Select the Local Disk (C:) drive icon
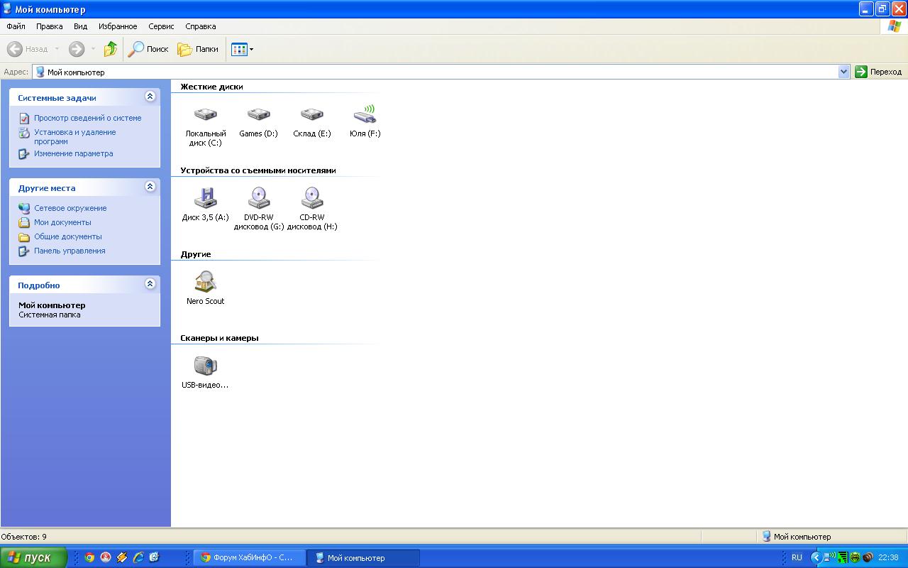Viewport: 908px width, 568px height. point(205,115)
